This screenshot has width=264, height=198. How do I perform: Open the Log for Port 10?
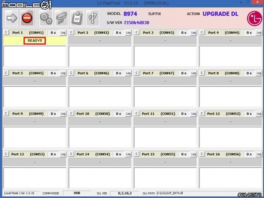(128, 114)
